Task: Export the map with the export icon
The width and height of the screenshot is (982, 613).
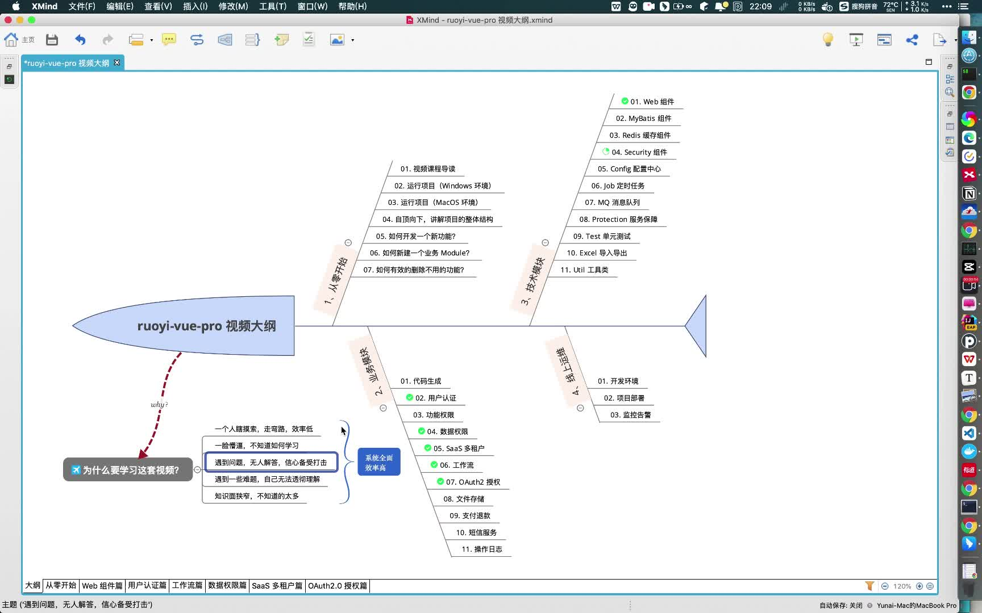Action: point(939,40)
